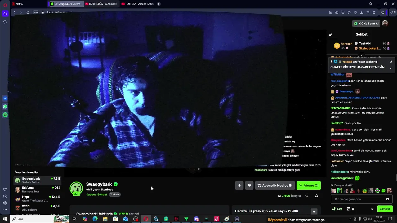Image resolution: width=397 pixels, height=223 pixels.
Task: Open Spotify in the Opera sidebar
Action: tap(5, 115)
